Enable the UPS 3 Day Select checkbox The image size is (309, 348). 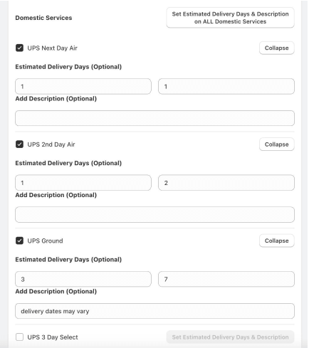pyautogui.click(x=19, y=337)
